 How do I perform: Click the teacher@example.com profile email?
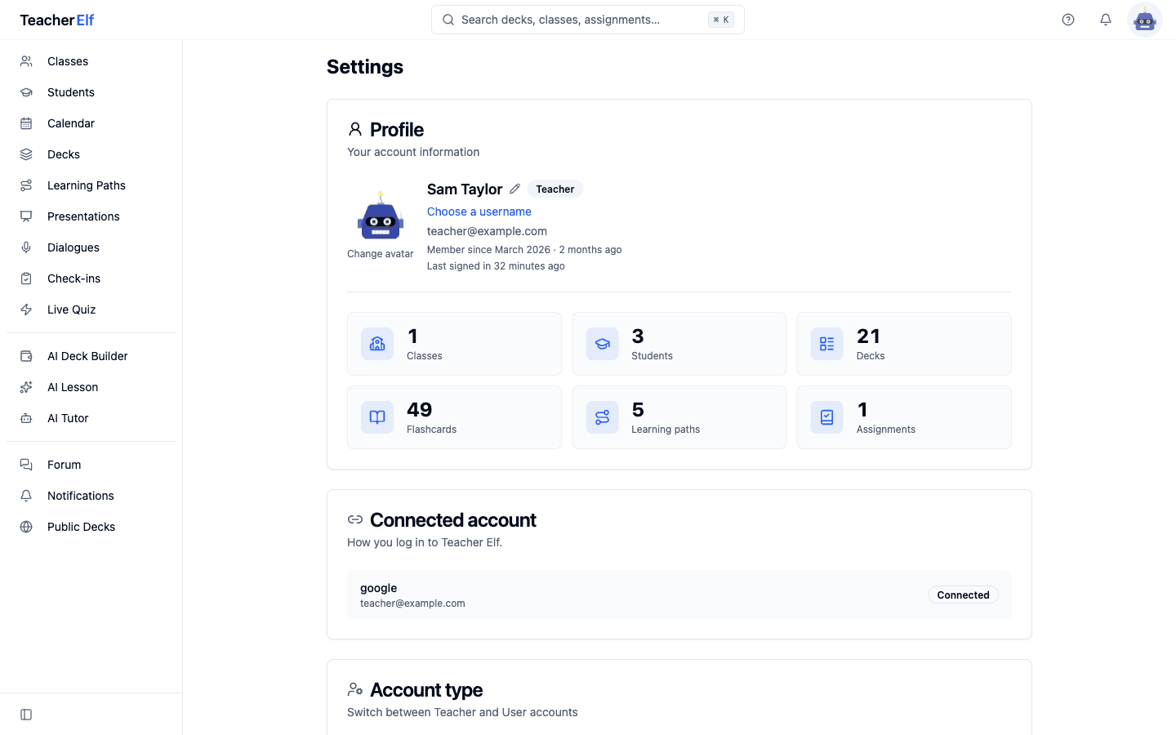coord(487,231)
